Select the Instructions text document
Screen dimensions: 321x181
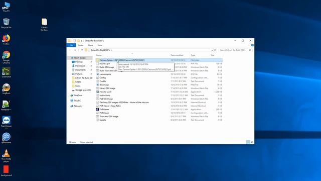point(105,95)
